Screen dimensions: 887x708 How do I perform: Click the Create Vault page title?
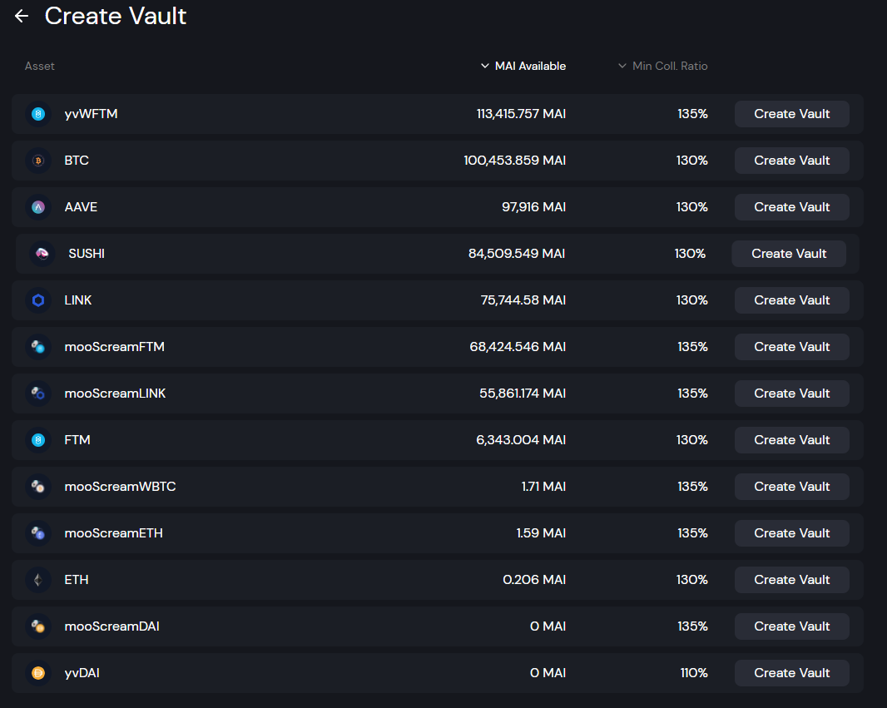pyautogui.click(x=116, y=16)
